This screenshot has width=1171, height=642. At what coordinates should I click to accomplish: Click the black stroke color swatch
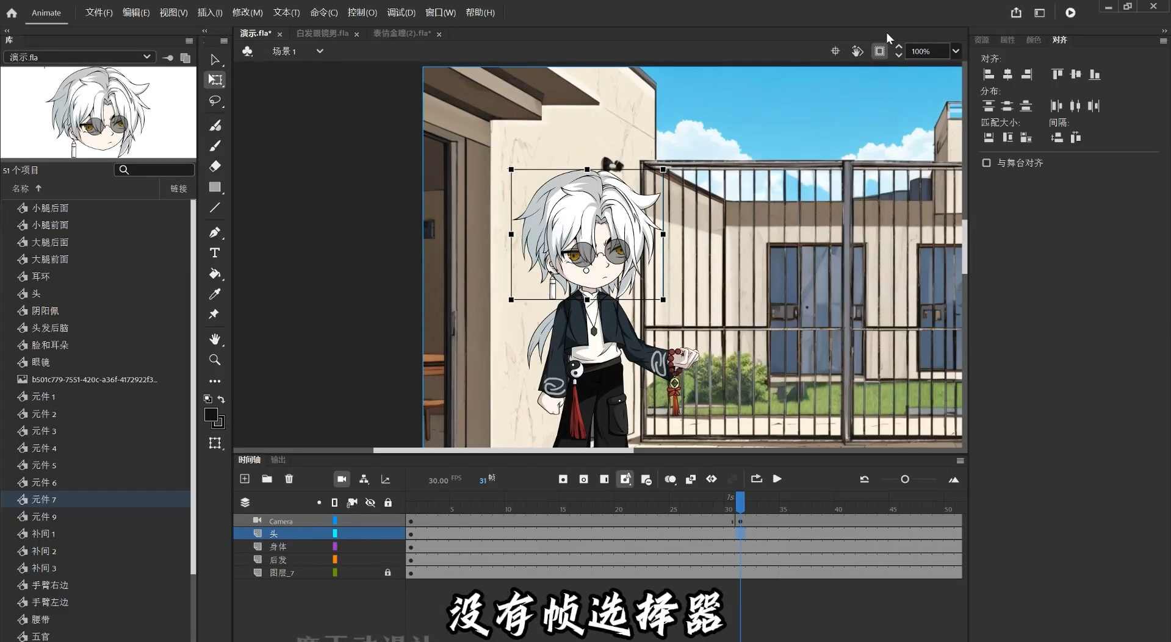coord(211,415)
